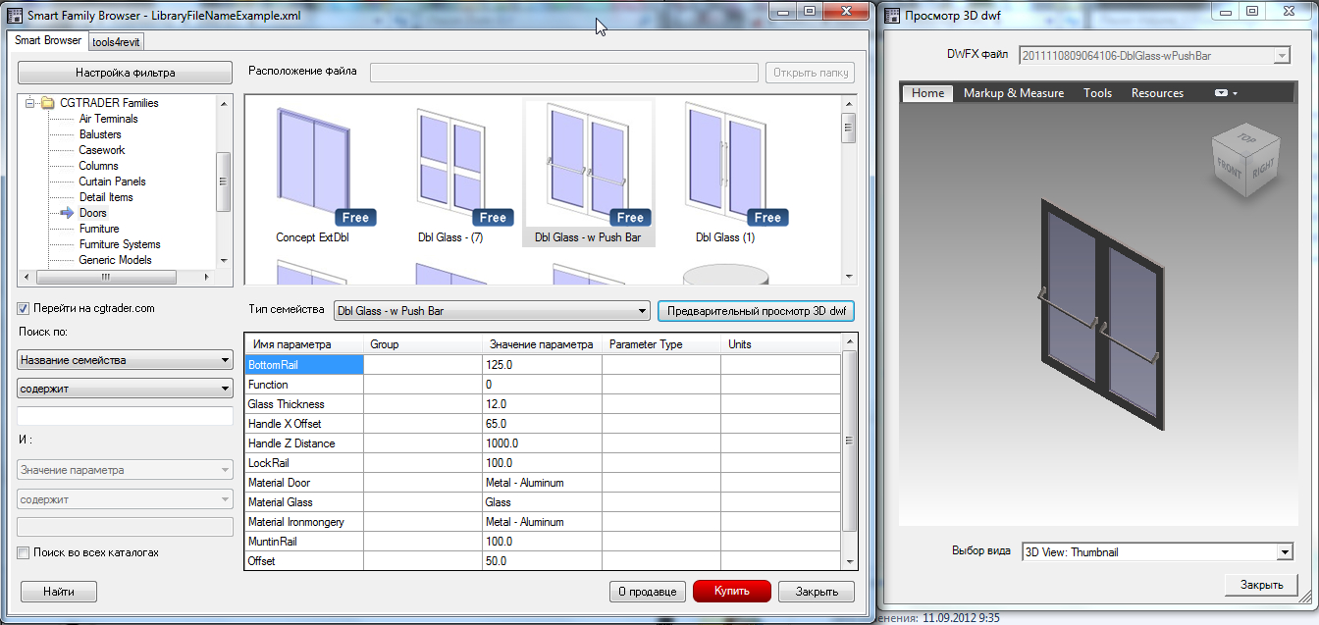The height and width of the screenshot is (625, 1319).
Task: Click the Parameter Type column header
Action: pos(660,344)
